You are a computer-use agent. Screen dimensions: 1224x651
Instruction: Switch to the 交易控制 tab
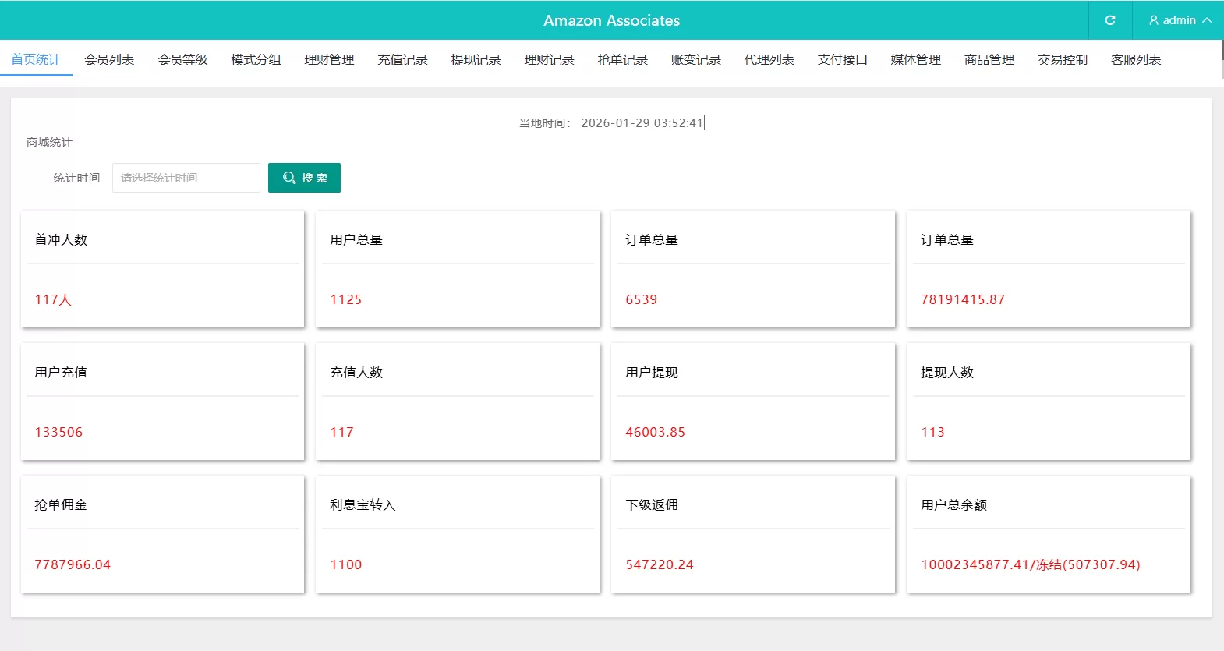(1062, 60)
